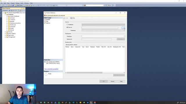The width and height of the screenshot is (186, 104).
Task: Click the Northwind database icon
Action: coord(9,25)
